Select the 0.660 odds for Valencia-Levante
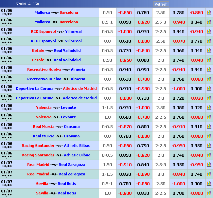This screenshot has height=198, width=213. point(125,117)
